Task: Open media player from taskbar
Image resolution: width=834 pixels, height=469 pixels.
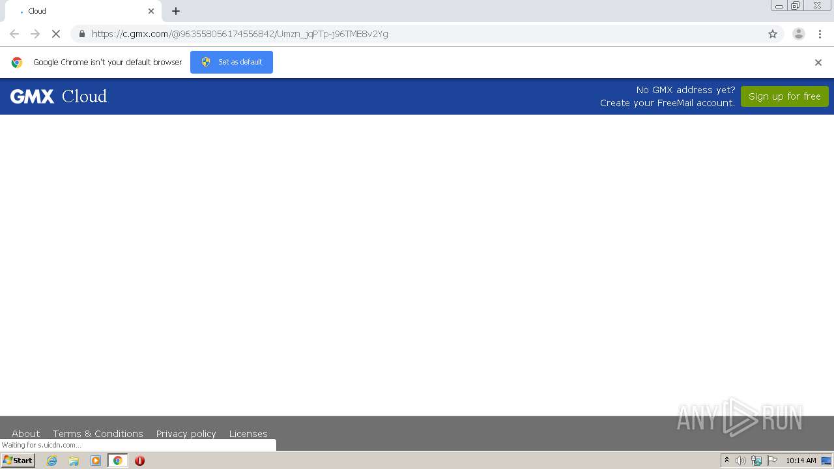Action: 96,461
